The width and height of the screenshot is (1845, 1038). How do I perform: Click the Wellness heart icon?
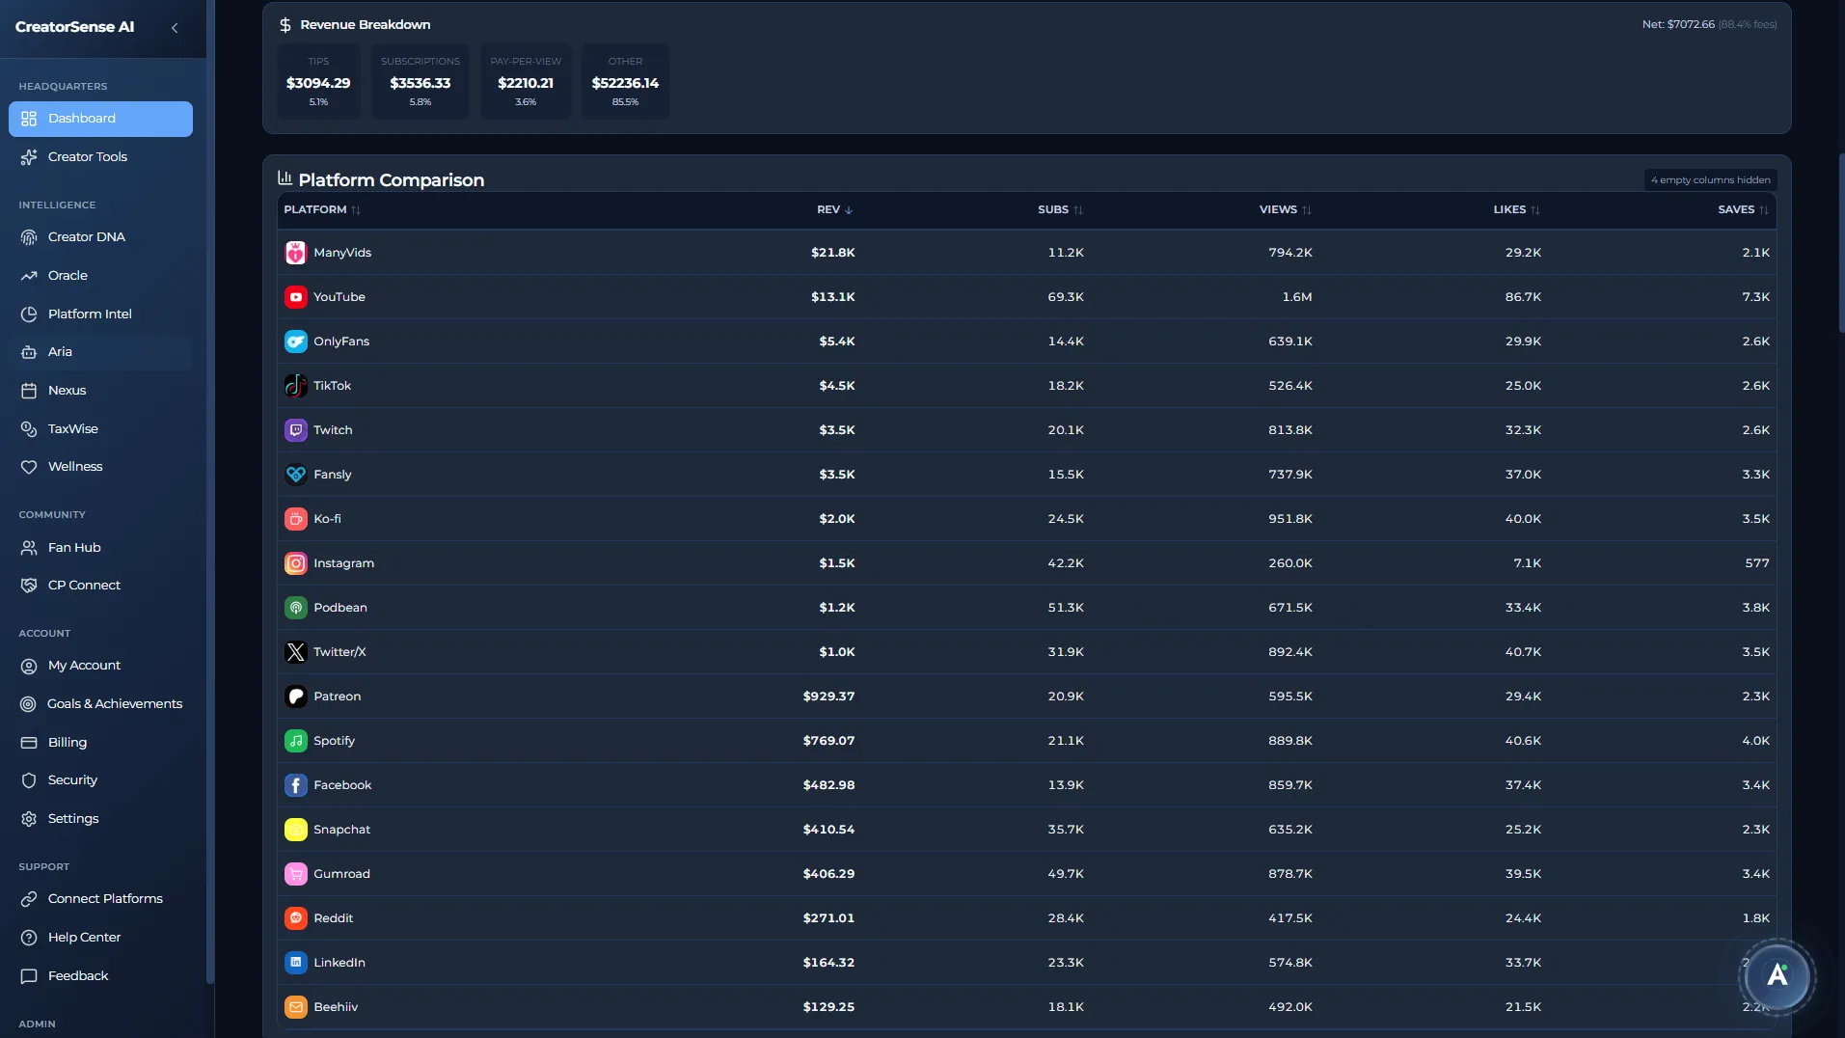tap(29, 466)
